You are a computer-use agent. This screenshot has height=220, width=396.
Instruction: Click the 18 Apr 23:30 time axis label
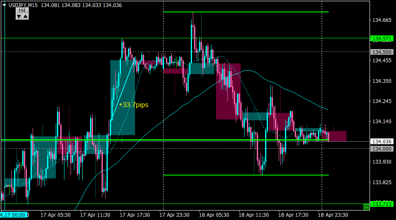coord(333,215)
